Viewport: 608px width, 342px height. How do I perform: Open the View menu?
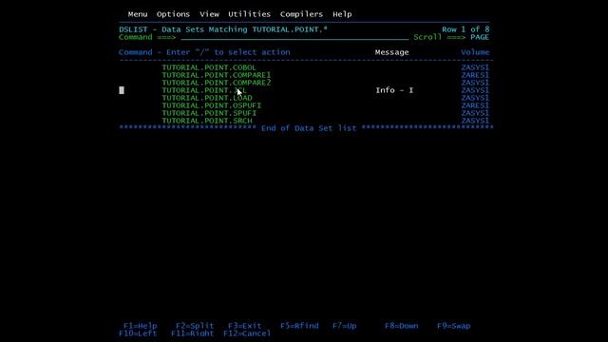coord(209,14)
